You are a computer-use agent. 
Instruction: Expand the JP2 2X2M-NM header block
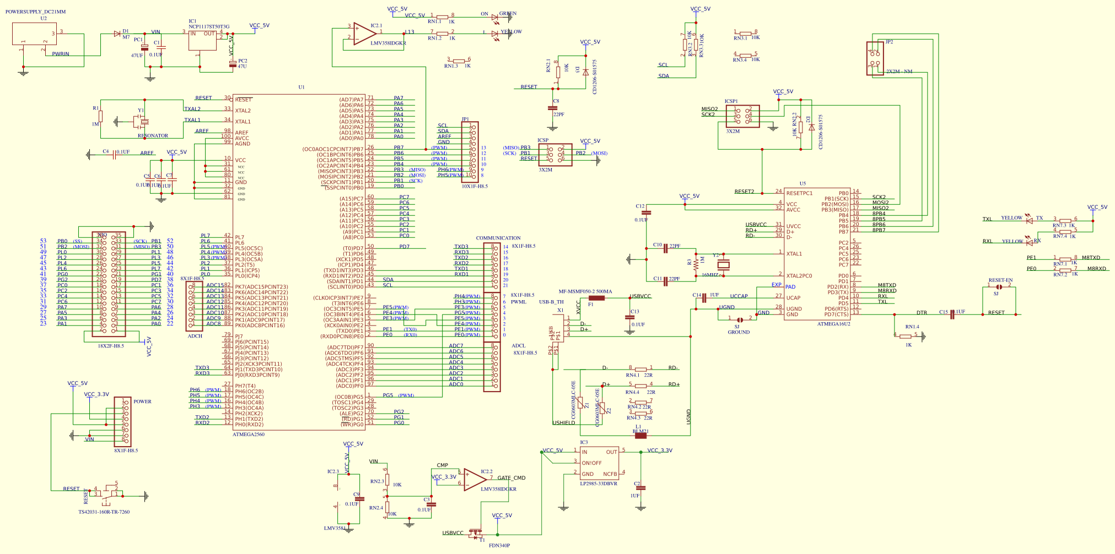click(x=876, y=58)
